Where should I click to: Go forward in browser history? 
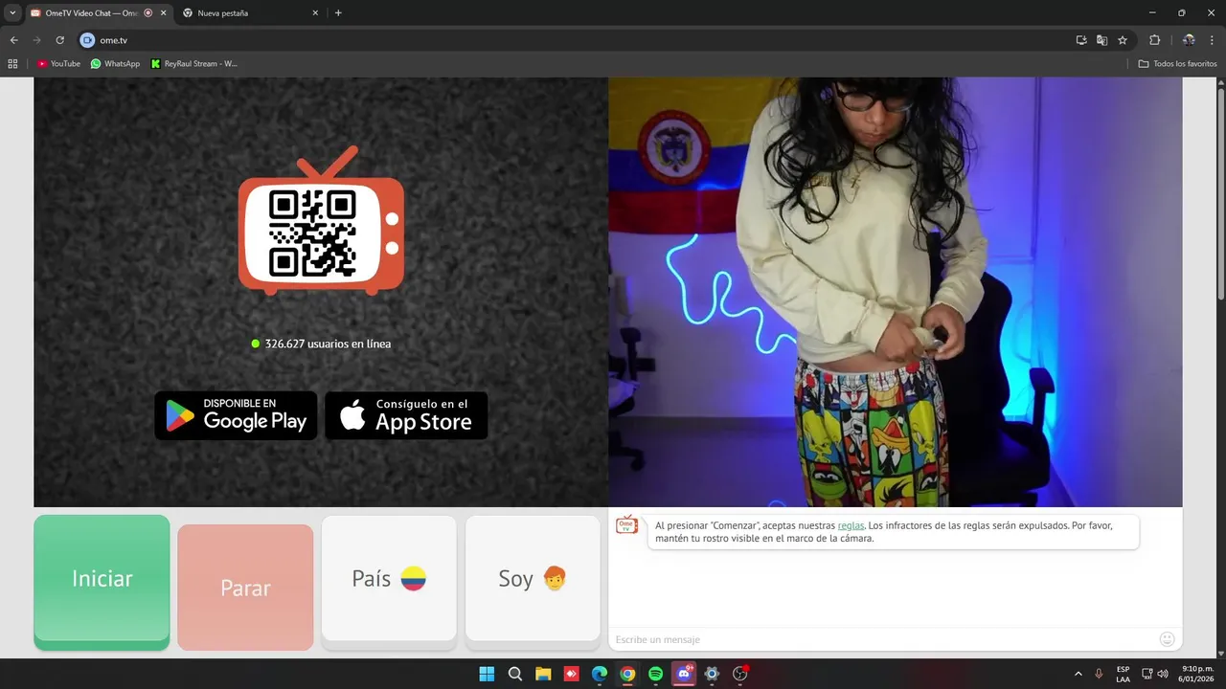pos(36,40)
